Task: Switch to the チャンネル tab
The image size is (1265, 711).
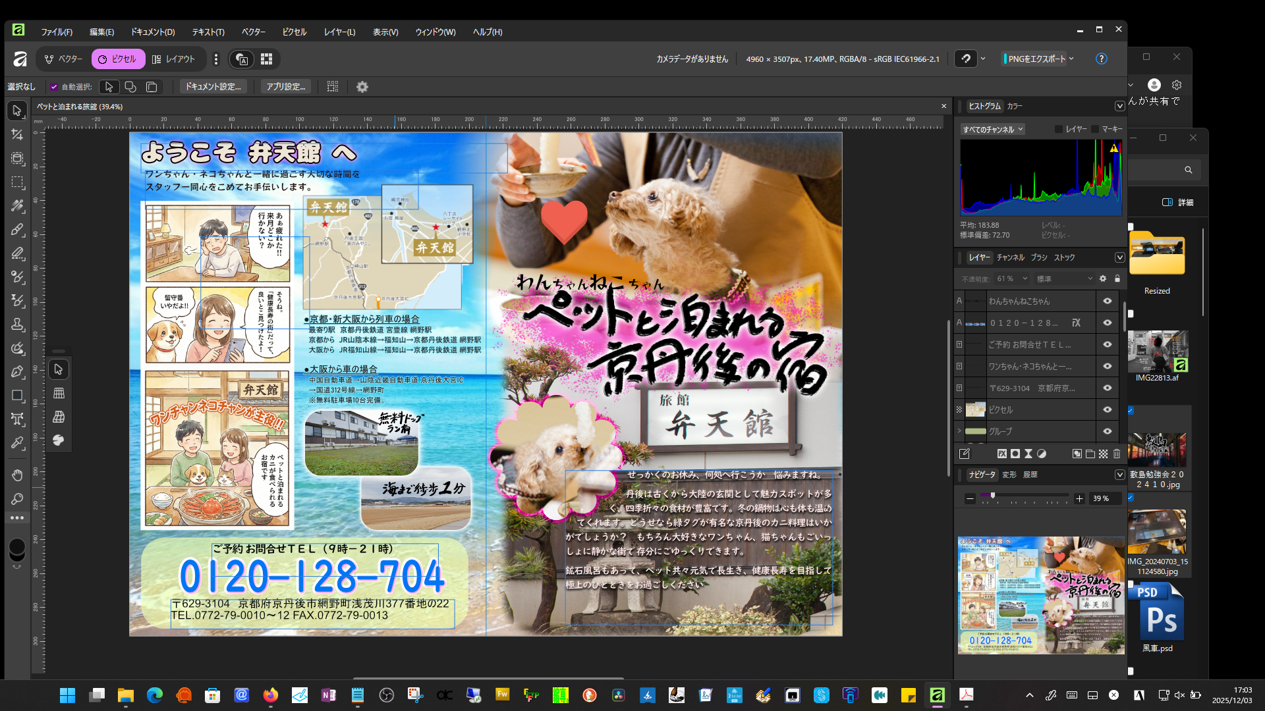Action: [1010, 257]
